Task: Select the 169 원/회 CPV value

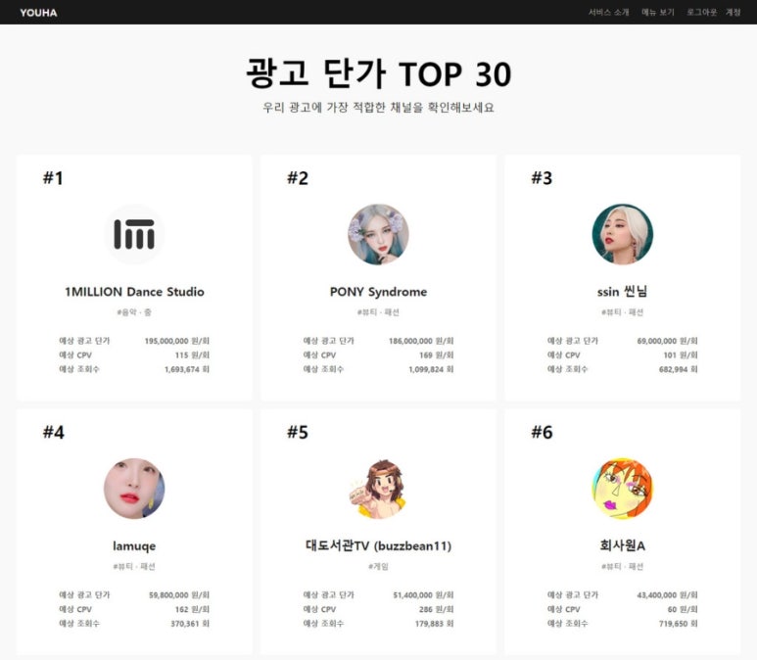Action: point(437,354)
